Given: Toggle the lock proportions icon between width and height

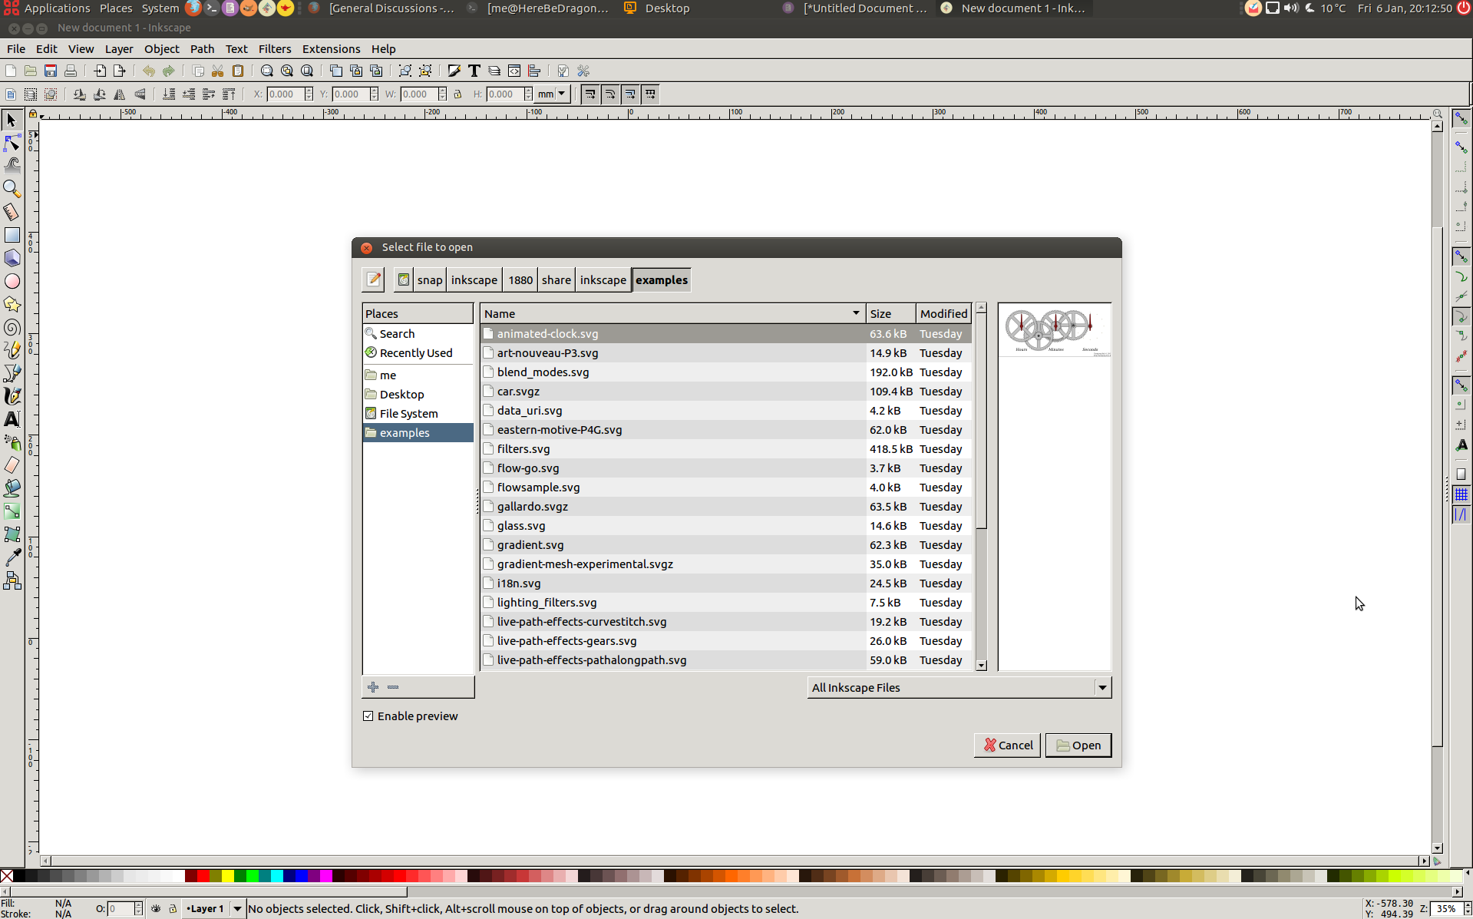Looking at the screenshot, I should point(458,94).
